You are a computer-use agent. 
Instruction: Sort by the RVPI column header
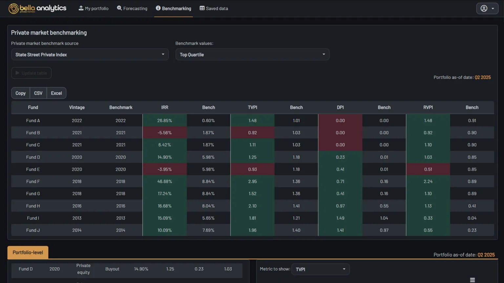(x=428, y=107)
